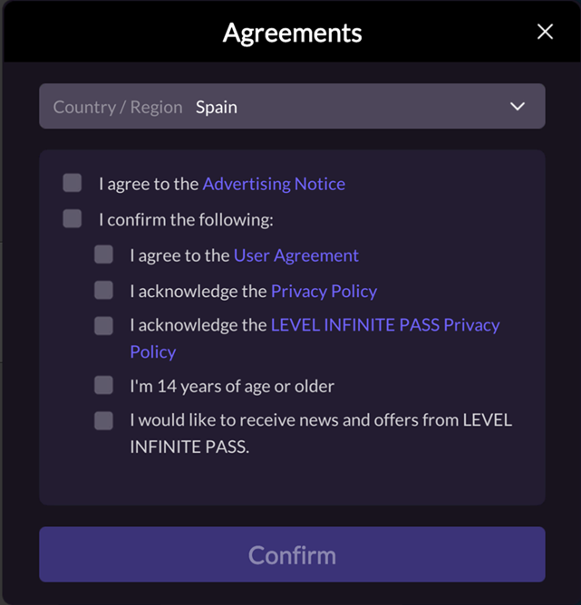This screenshot has width=581, height=605.
Task: Open the User Agreement link
Action: click(x=296, y=255)
